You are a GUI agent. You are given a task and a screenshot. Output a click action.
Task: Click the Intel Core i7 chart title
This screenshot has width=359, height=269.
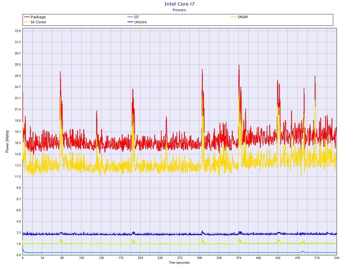179,4
